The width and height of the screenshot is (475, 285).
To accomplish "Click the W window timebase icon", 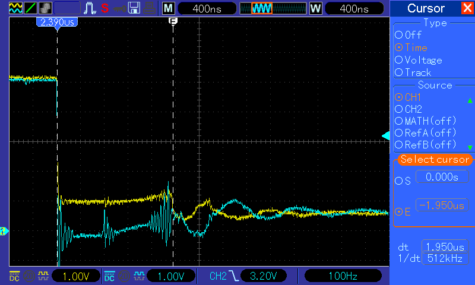I will (315, 8).
